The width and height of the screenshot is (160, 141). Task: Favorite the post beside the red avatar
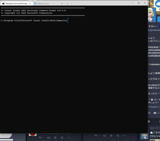tap(55, 137)
